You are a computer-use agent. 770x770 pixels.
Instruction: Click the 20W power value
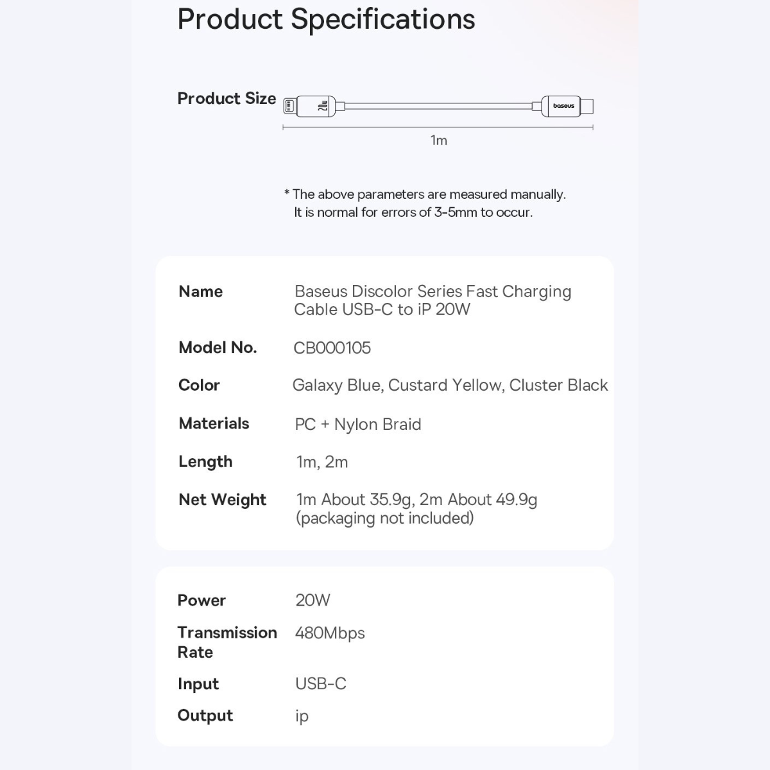312,601
